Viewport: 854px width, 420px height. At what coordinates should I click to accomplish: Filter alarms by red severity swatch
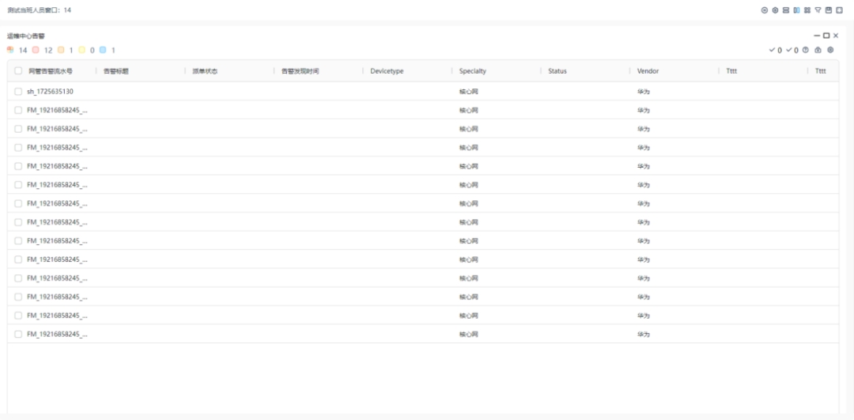coord(36,50)
